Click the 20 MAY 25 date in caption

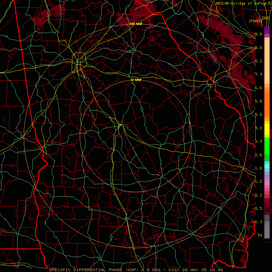click(x=196, y=270)
